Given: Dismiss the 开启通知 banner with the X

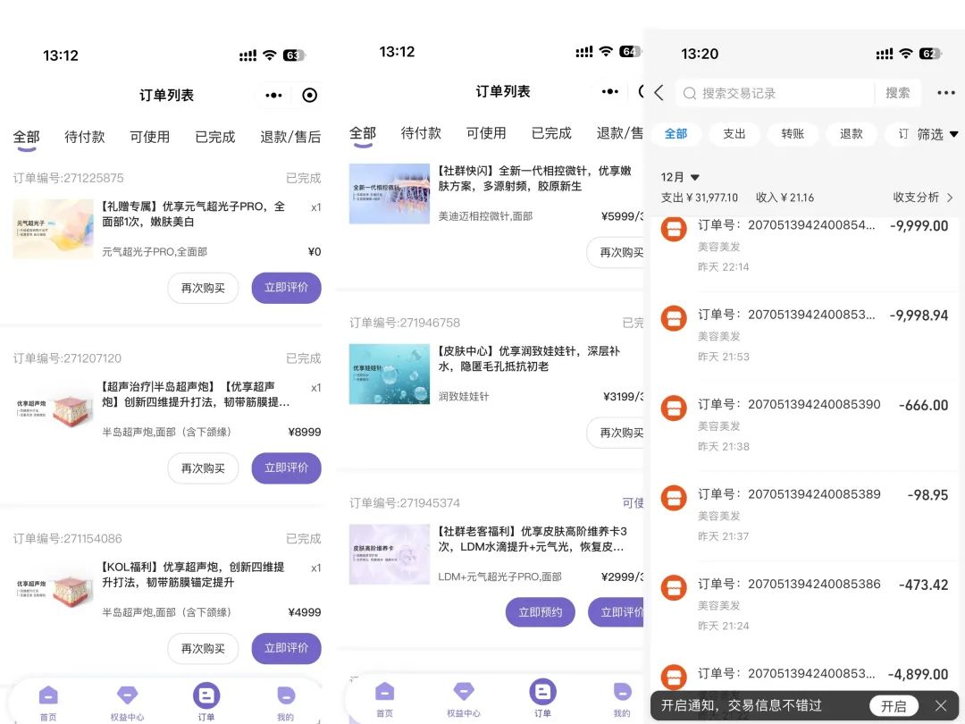Looking at the screenshot, I should (941, 705).
